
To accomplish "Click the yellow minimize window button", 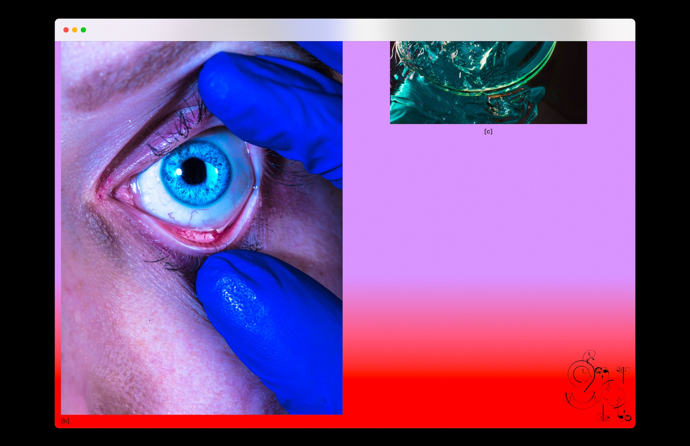I will [x=75, y=30].
